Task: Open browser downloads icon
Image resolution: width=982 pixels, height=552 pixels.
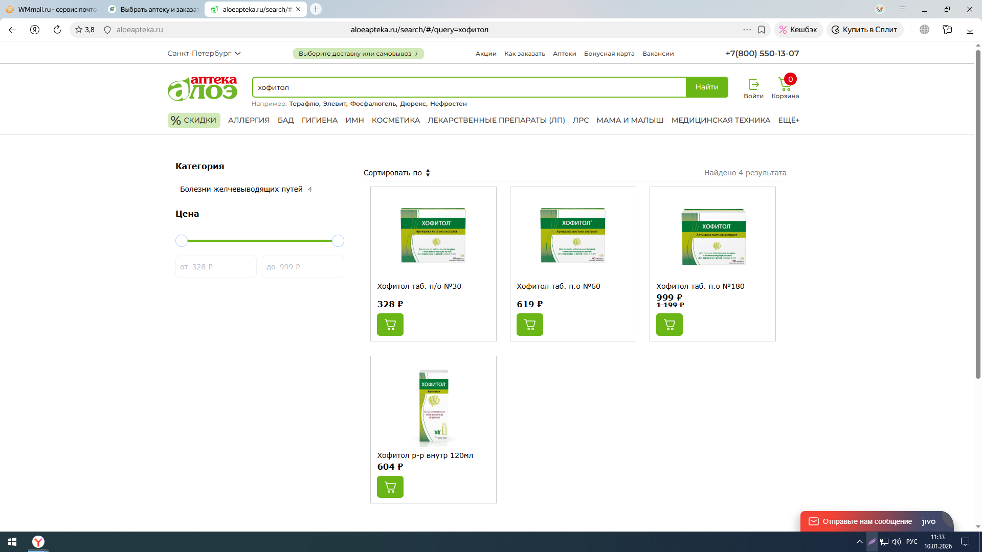Action: point(970,30)
